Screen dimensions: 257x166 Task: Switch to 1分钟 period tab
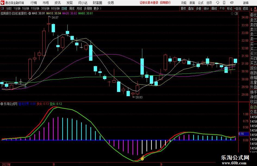pyautogui.click(x=17, y=8)
